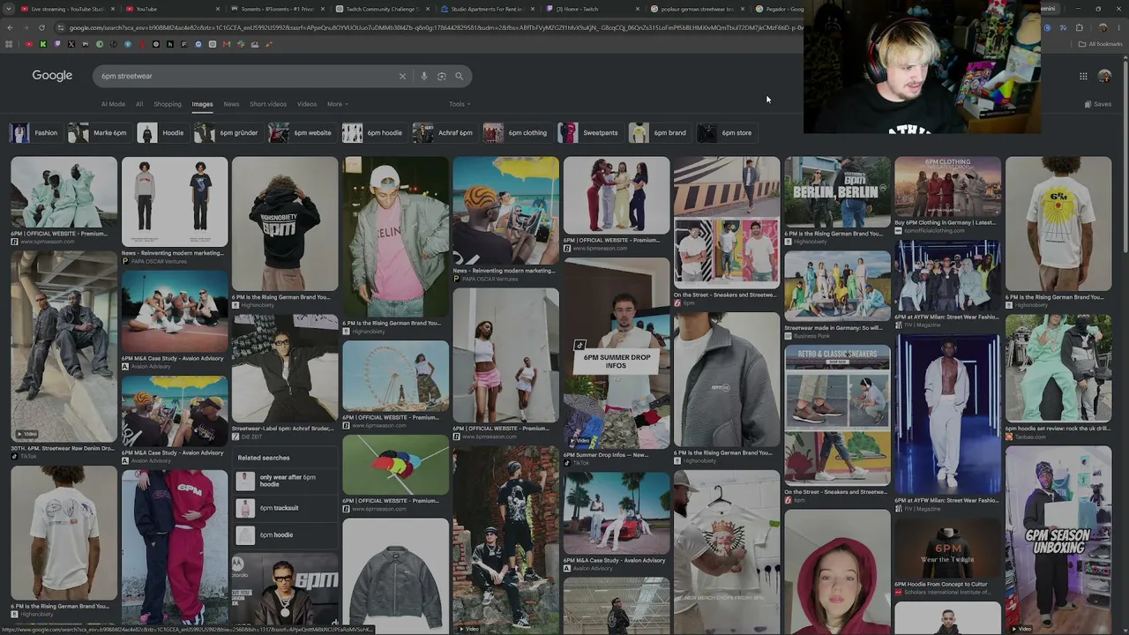Open search by image (Lens) icon

tap(442, 76)
